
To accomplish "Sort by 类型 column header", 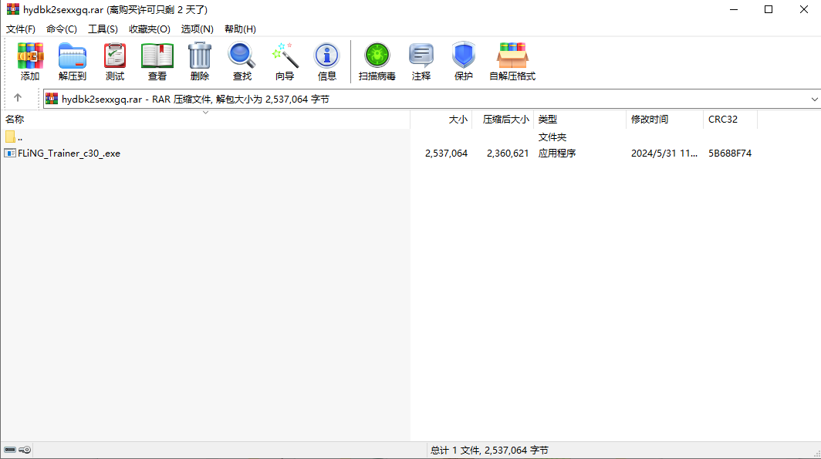I will pos(579,120).
